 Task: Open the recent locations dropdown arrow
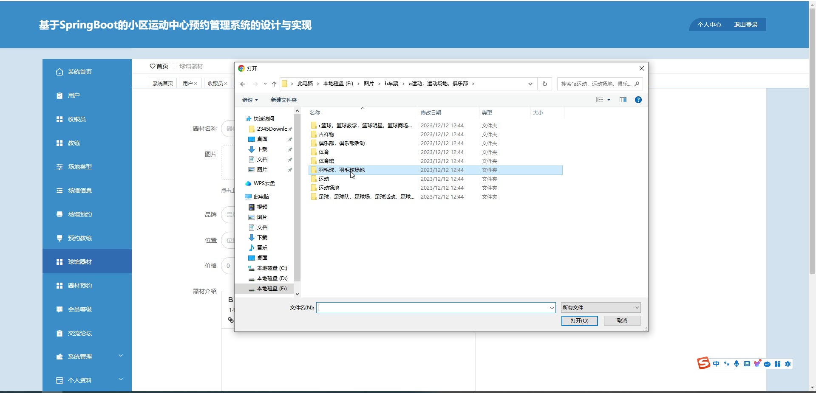click(x=265, y=84)
